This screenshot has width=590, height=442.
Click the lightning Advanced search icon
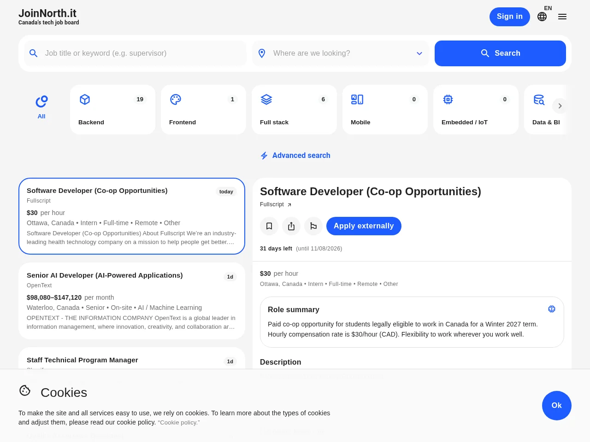coord(264,156)
